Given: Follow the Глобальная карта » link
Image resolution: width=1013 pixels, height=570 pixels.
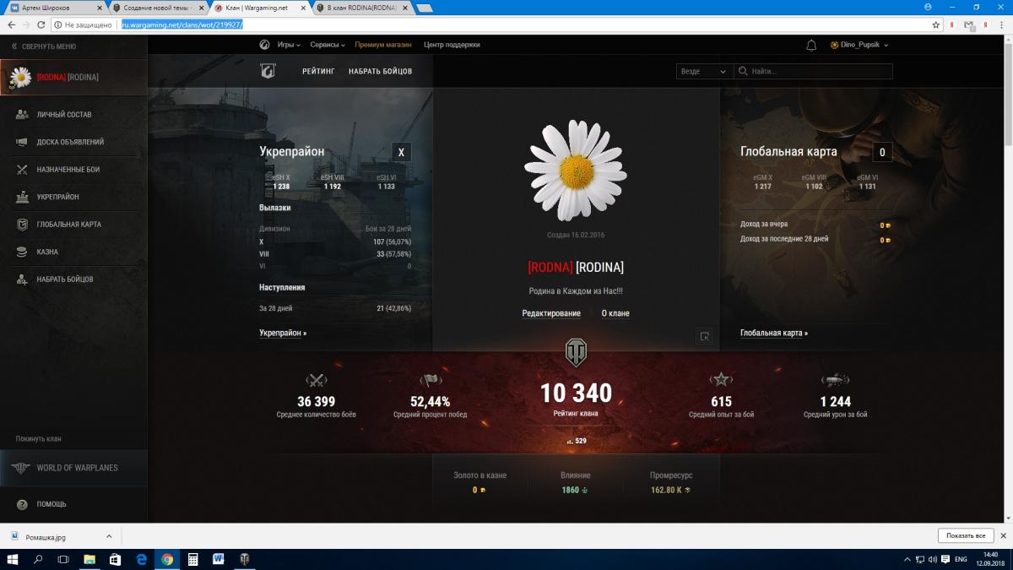Looking at the screenshot, I should coord(774,334).
